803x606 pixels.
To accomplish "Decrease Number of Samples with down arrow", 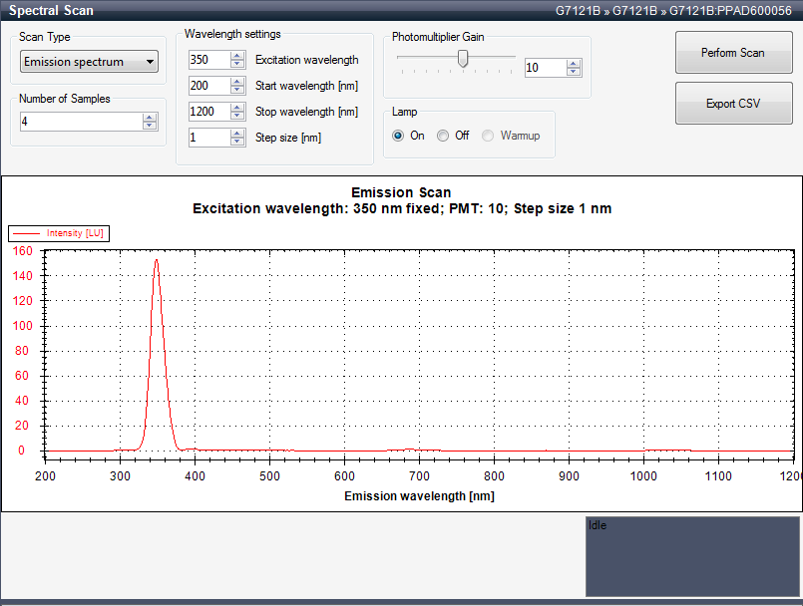I will coord(150,126).
